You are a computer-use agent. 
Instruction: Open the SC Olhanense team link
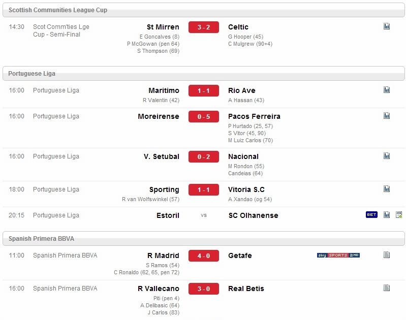[253, 215]
